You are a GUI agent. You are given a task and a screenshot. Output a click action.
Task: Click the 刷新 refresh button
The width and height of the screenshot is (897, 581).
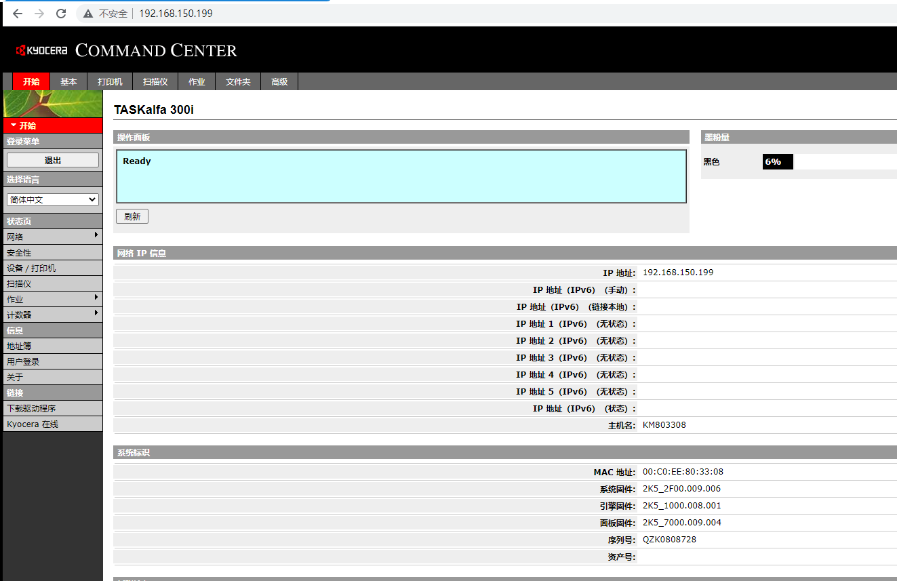pos(132,216)
